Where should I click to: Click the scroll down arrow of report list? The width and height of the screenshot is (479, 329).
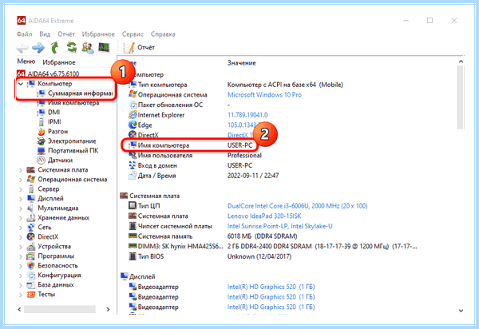pos(461,311)
